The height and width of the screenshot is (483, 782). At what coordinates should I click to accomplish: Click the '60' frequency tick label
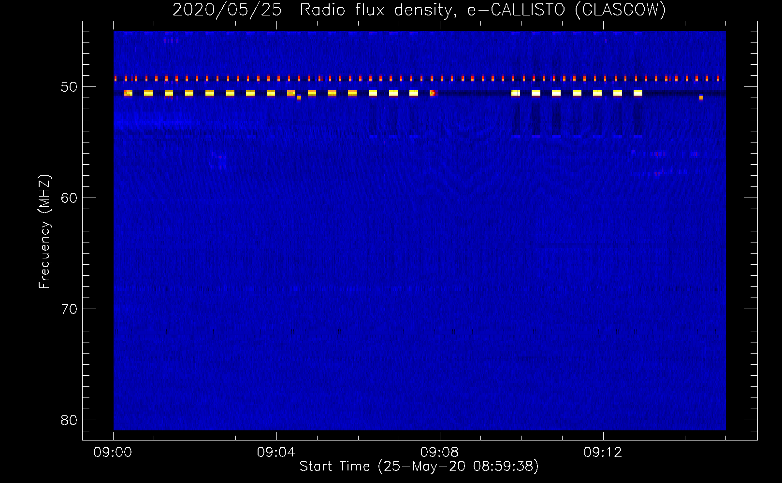click(x=69, y=198)
